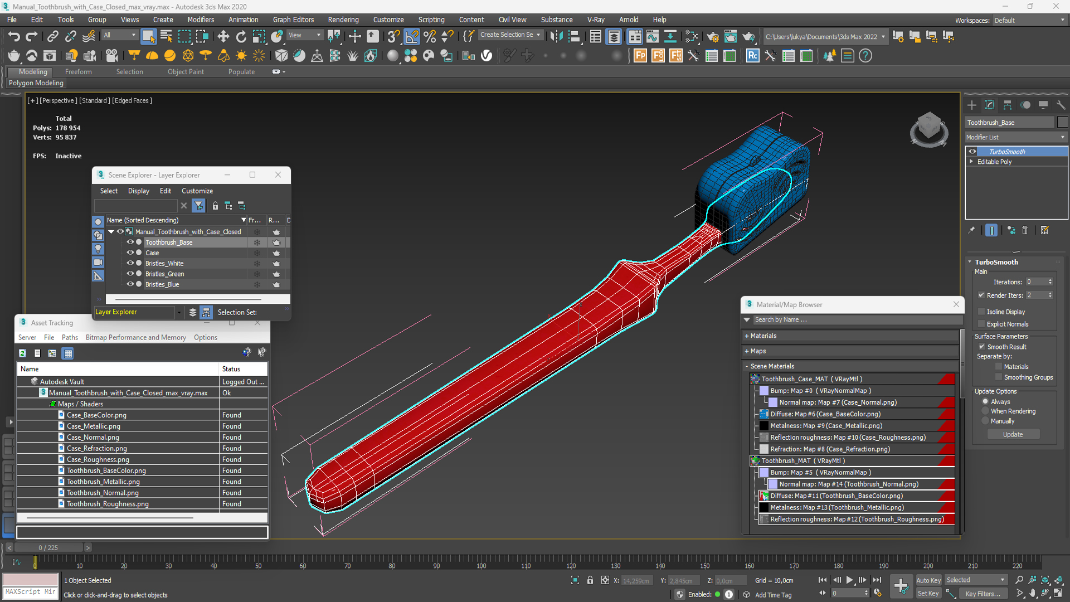Open the Modifier List dropdown
This screenshot has width=1070, height=602.
click(1016, 137)
